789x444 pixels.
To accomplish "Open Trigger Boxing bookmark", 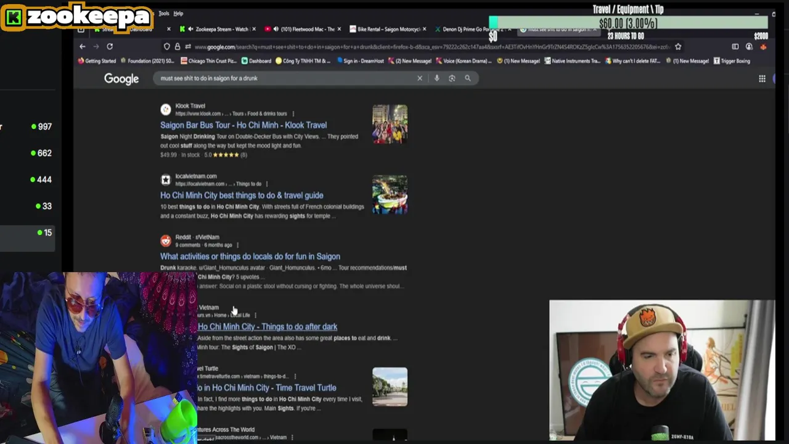I will coord(732,61).
